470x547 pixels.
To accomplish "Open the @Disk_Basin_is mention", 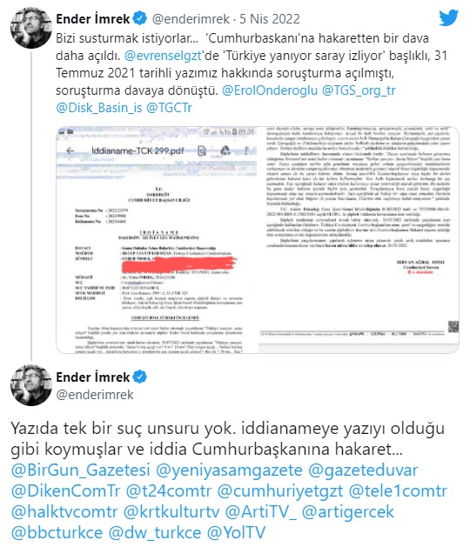I will click(99, 108).
